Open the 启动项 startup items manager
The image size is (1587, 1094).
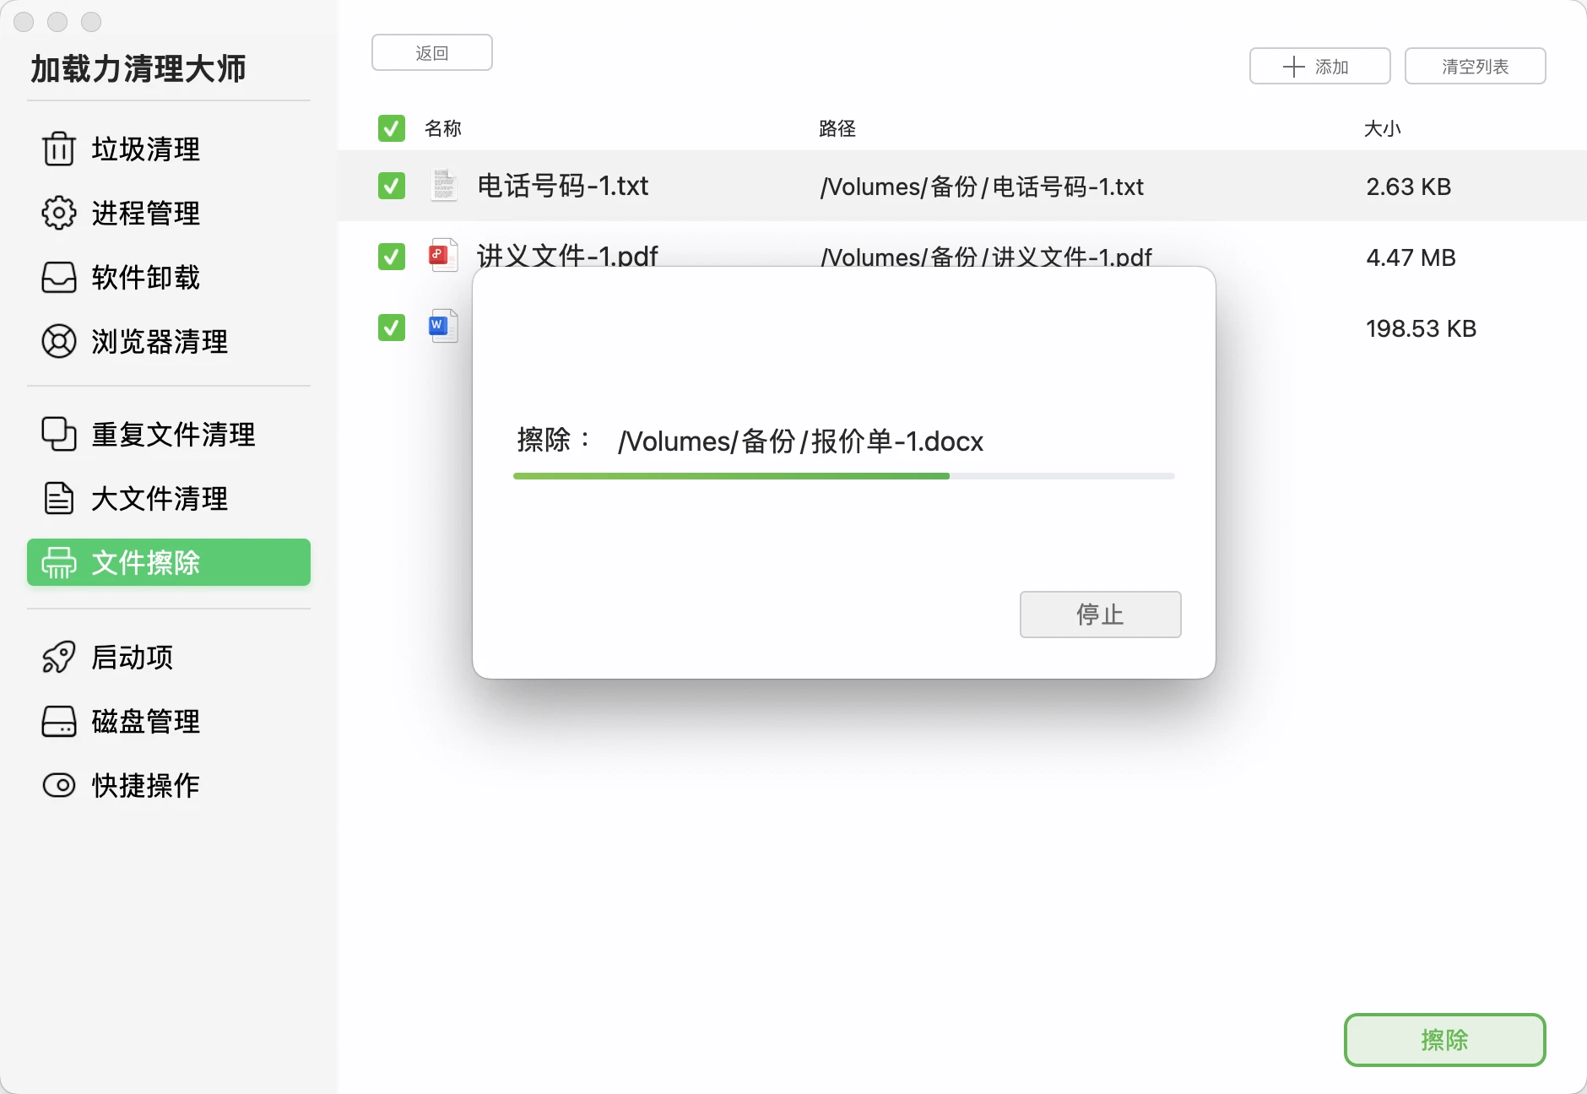pyautogui.click(x=132, y=658)
